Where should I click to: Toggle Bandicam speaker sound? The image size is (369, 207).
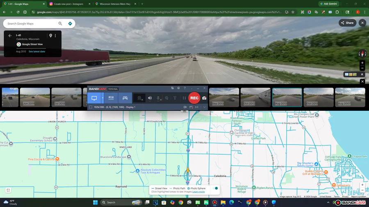[150, 98]
